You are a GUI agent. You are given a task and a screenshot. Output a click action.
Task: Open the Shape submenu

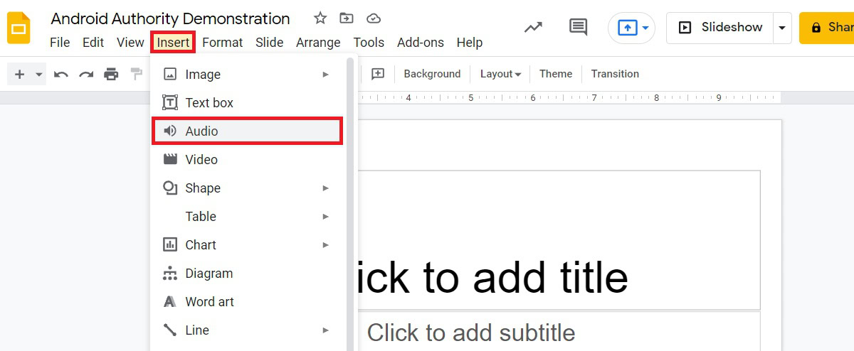[248, 188]
